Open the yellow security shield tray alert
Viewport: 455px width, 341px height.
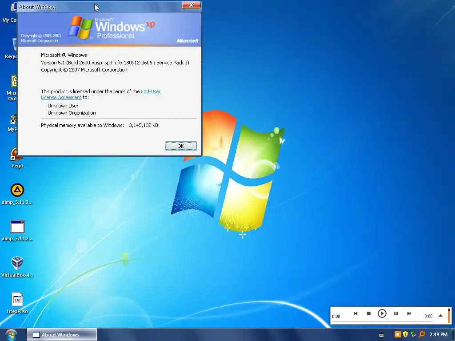pyautogui.click(x=405, y=335)
